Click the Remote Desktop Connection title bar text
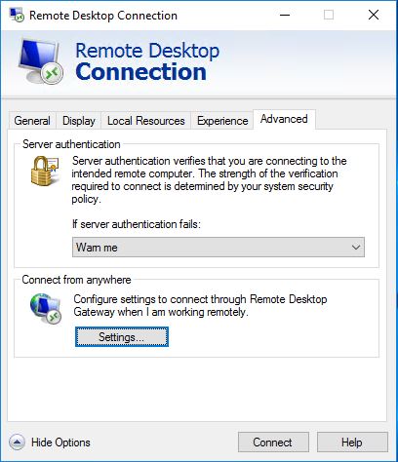The width and height of the screenshot is (398, 462). pos(103,16)
